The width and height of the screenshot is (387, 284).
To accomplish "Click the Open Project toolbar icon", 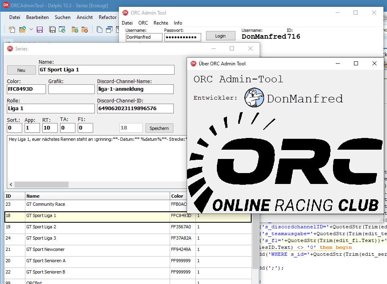I will tap(62, 29).
